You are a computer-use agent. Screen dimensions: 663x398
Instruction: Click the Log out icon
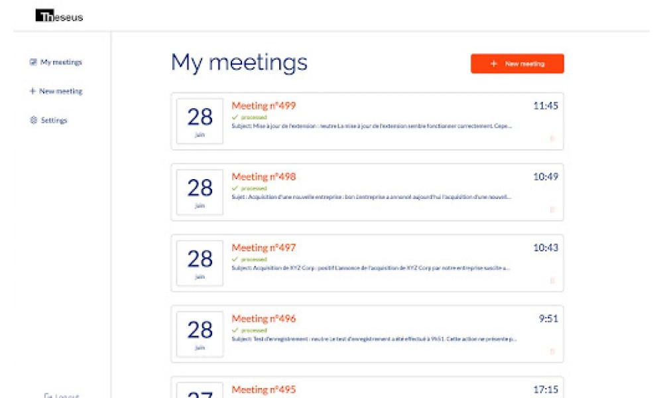point(48,395)
